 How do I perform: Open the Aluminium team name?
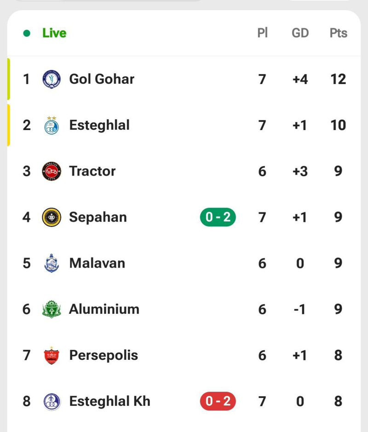coord(104,309)
